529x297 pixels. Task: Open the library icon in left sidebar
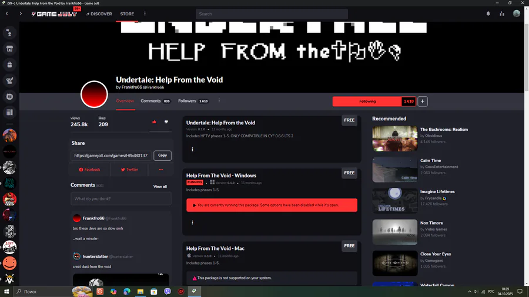click(9, 113)
